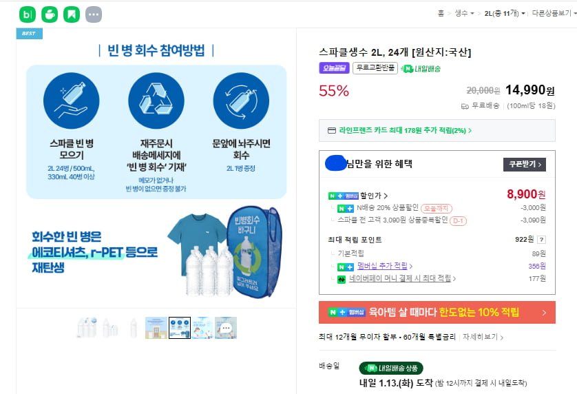Viewport: 577px width, 394px height.
Task: Click the N+ 멤버십 badge beside 할인가
Action: (344, 196)
